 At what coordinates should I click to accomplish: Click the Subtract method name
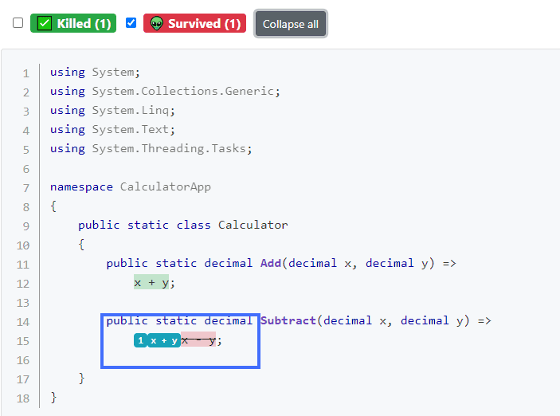click(x=288, y=320)
